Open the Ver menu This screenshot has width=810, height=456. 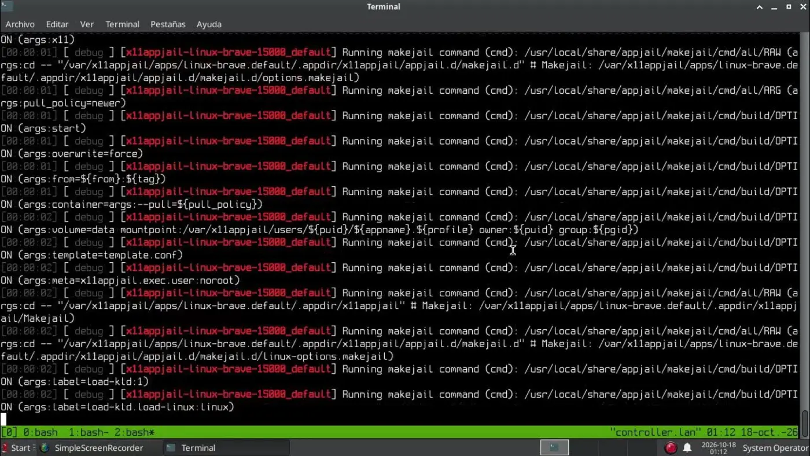(87, 24)
